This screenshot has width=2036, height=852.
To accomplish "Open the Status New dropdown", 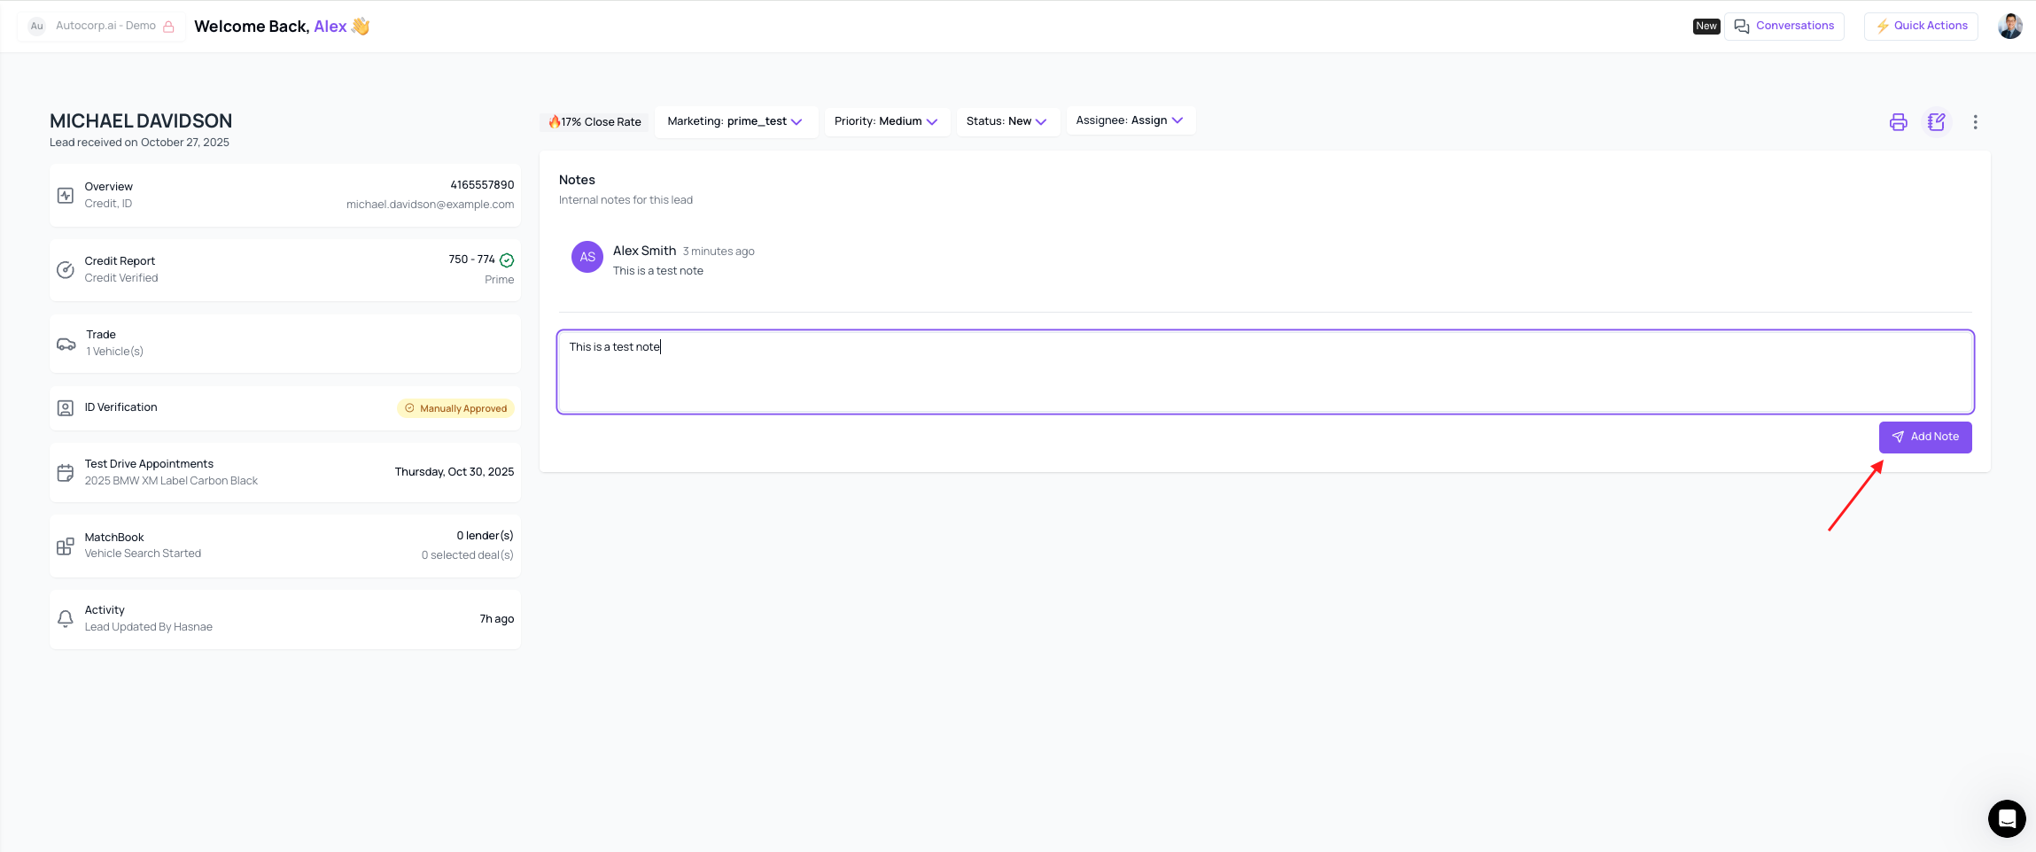I will [1006, 121].
